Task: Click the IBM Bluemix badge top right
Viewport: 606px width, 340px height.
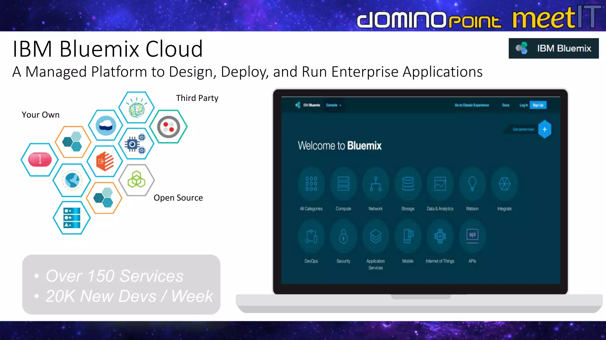Action: tap(554, 48)
